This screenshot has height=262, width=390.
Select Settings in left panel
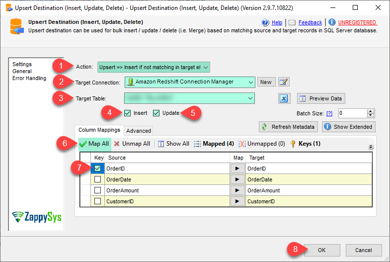point(22,64)
